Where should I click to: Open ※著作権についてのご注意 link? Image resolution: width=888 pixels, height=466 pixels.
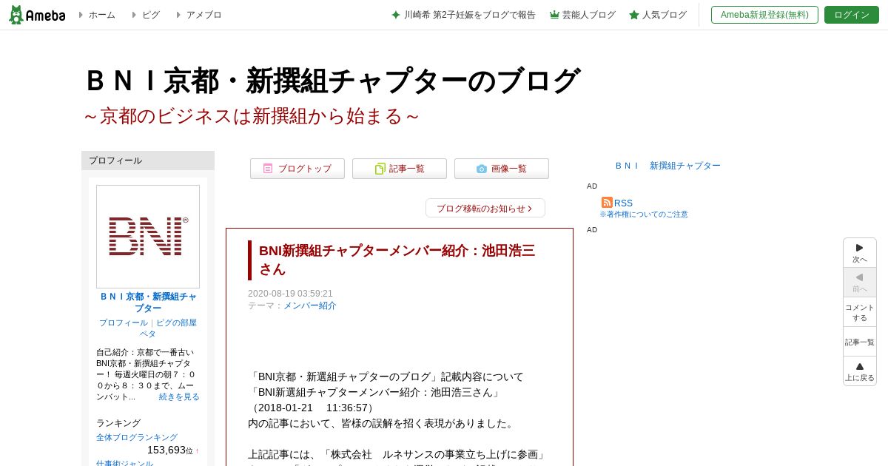[x=644, y=214]
